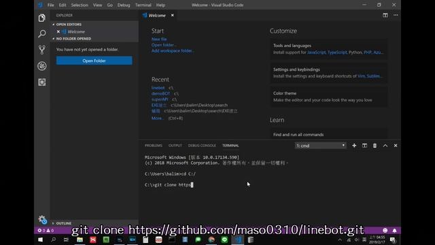Open the File menu

pyautogui.click(x=50, y=5)
